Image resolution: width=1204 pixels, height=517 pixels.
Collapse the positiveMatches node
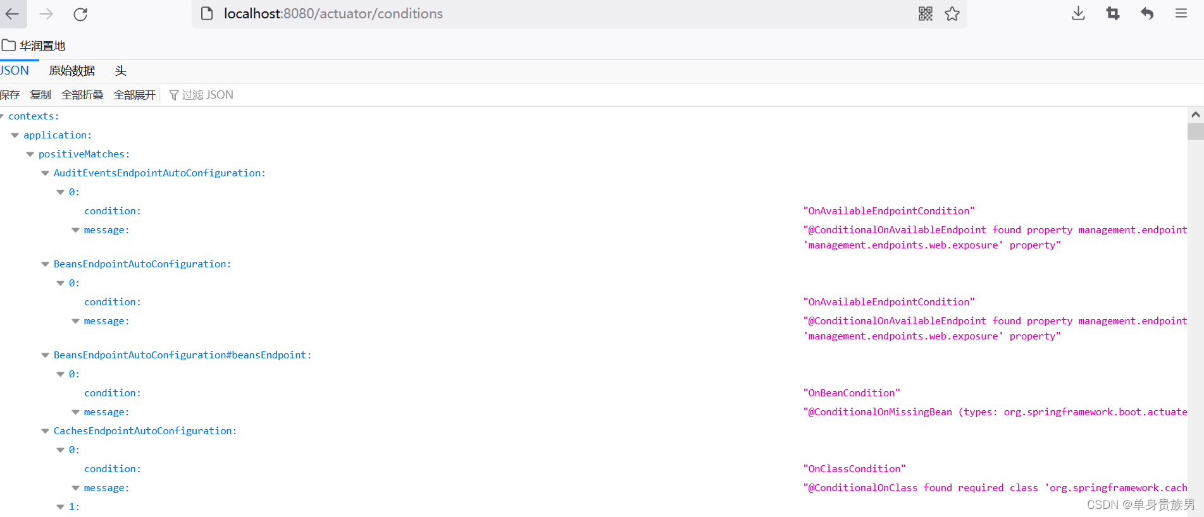coord(30,154)
